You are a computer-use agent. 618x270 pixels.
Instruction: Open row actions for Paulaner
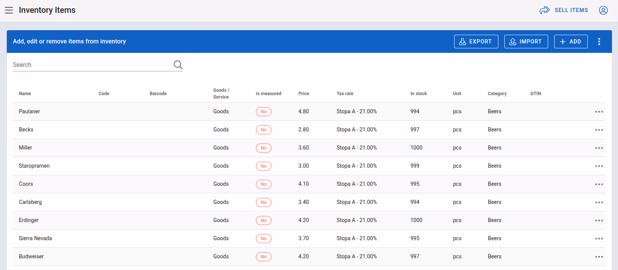(599, 112)
